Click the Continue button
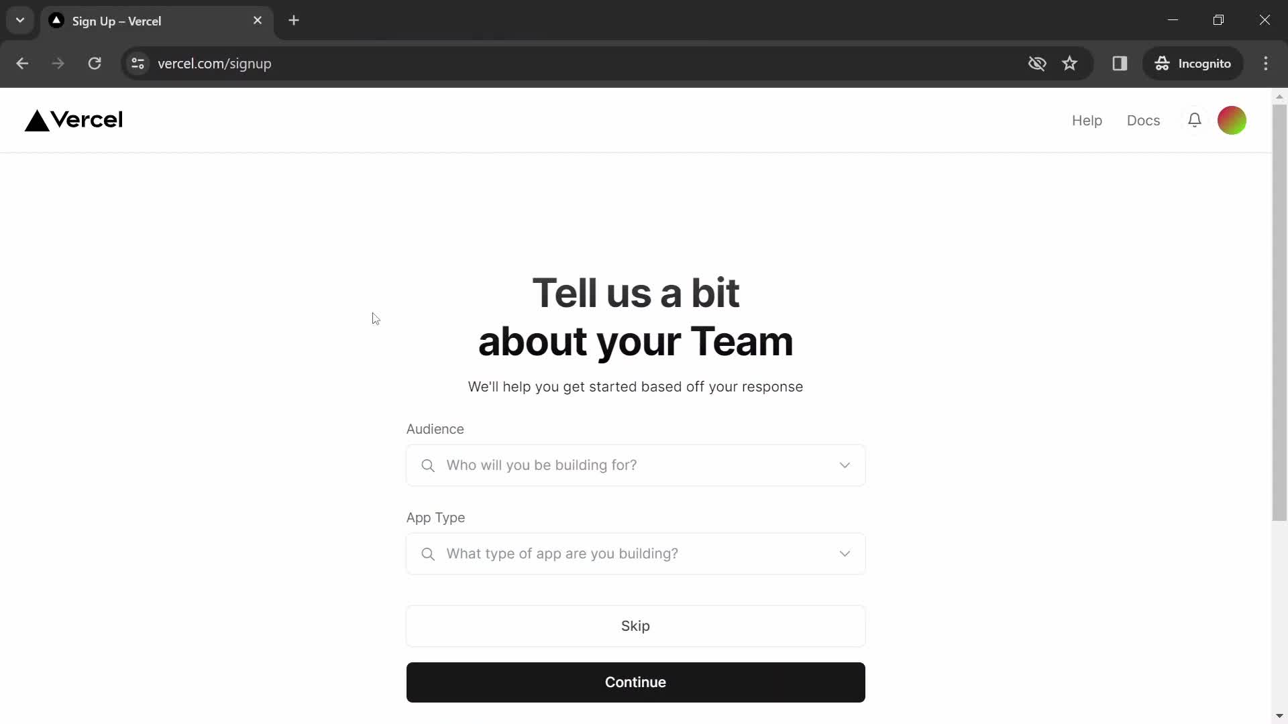1288x724 pixels. [635, 682]
